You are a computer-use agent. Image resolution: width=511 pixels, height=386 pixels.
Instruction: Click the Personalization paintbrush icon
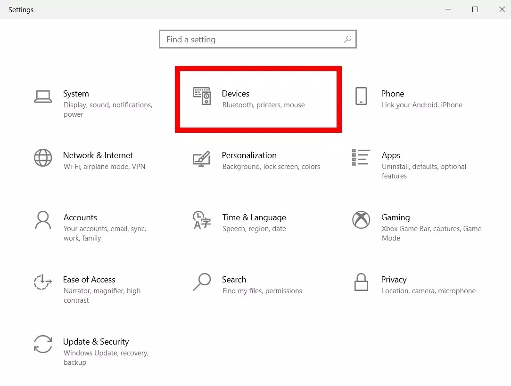(202, 158)
